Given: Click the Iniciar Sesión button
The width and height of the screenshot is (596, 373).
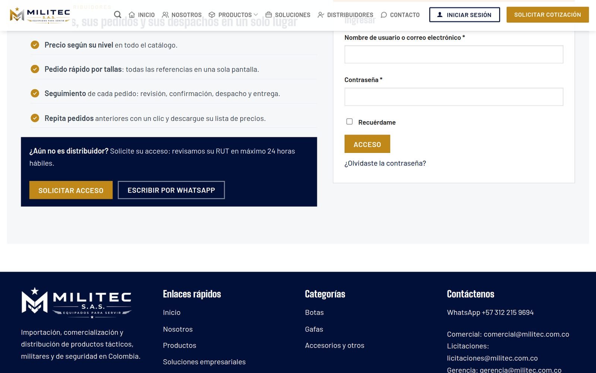Looking at the screenshot, I should pos(465,15).
